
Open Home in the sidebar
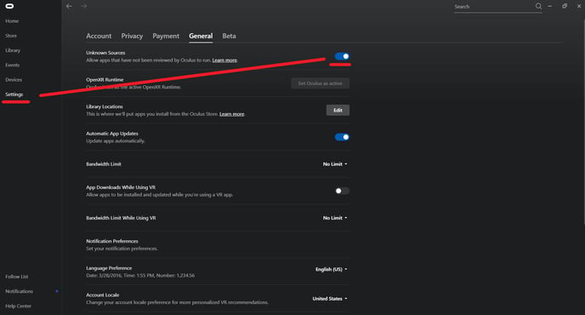tap(12, 21)
